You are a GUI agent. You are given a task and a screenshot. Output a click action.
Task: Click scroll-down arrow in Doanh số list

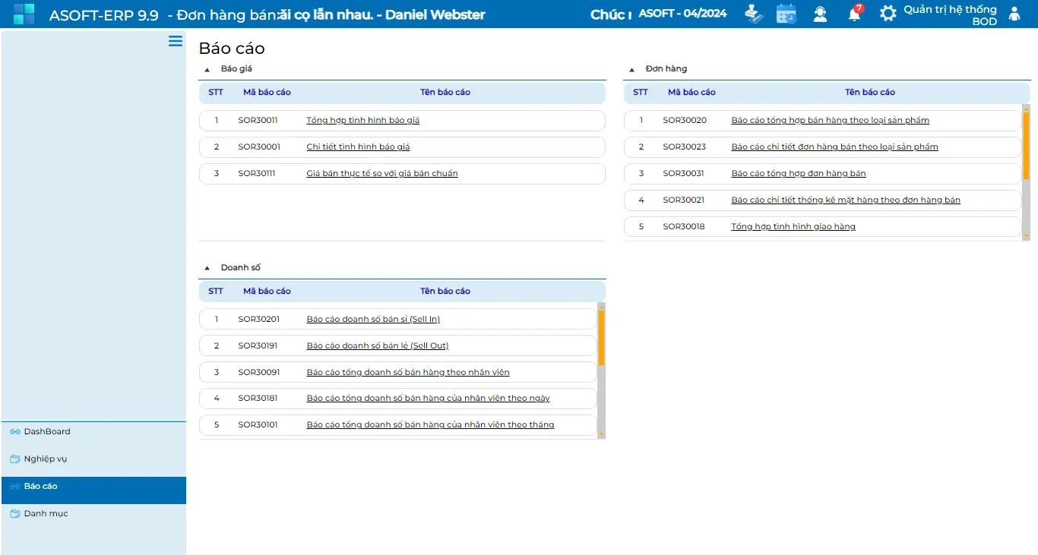pyautogui.click(x=601, y=434)
